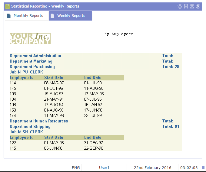Click End Date header under SH_CLERK
206x172 pixels.
[x=93, y=138]
